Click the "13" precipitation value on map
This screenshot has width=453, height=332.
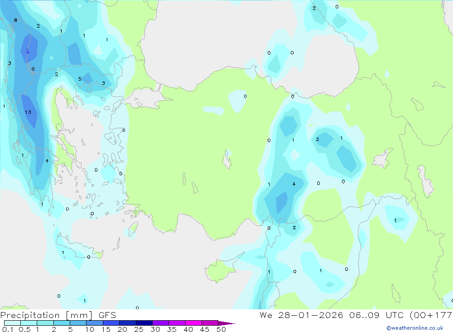coord(28,112)
